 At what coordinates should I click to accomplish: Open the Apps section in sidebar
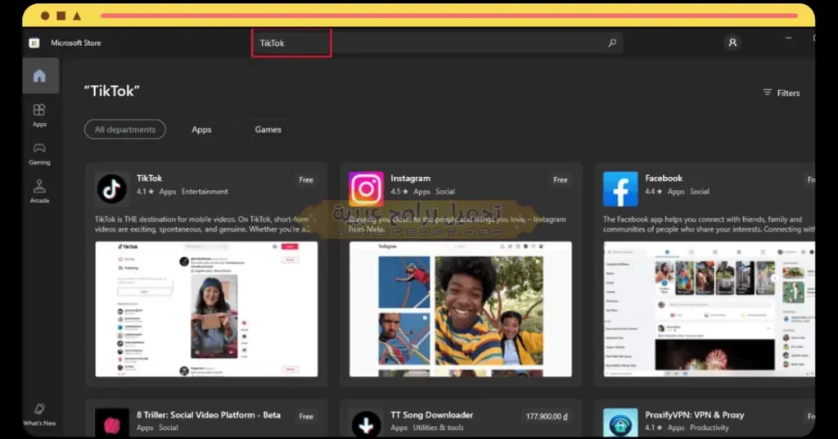[39, 115]
